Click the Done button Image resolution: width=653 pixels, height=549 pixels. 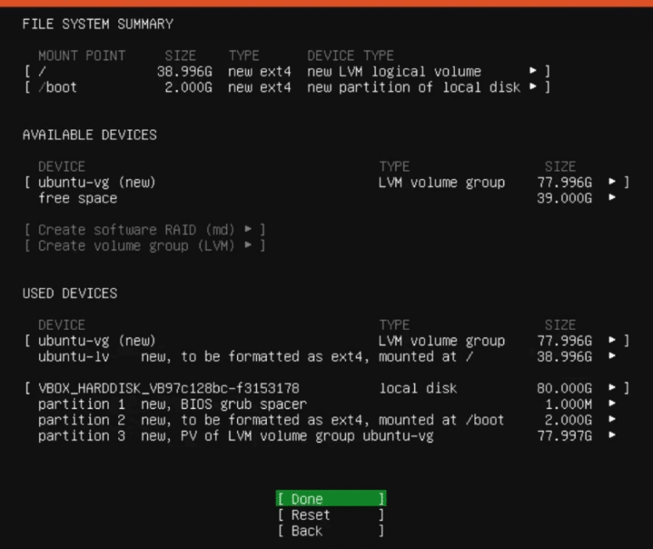[x=330, y=499]
